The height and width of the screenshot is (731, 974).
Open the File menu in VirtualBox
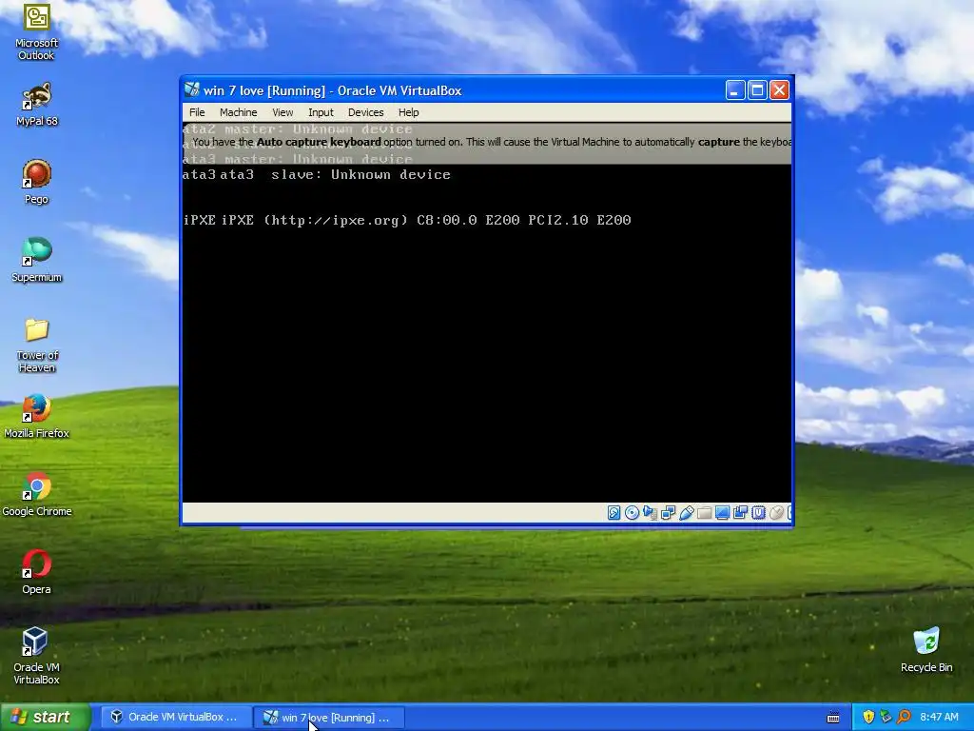(197, 112)
